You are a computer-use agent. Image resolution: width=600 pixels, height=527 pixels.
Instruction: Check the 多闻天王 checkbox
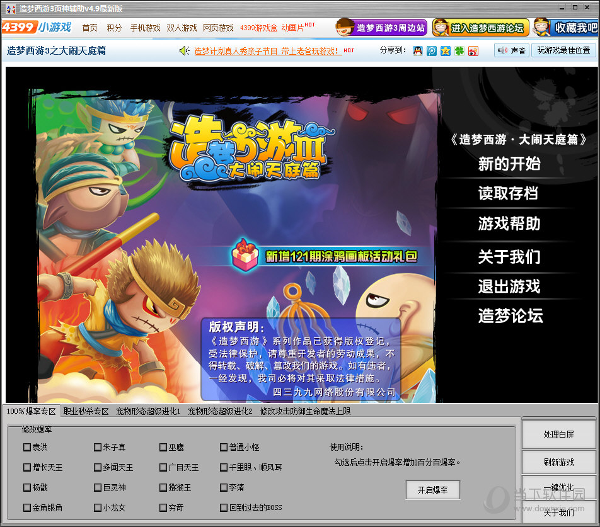coord(98,467)
